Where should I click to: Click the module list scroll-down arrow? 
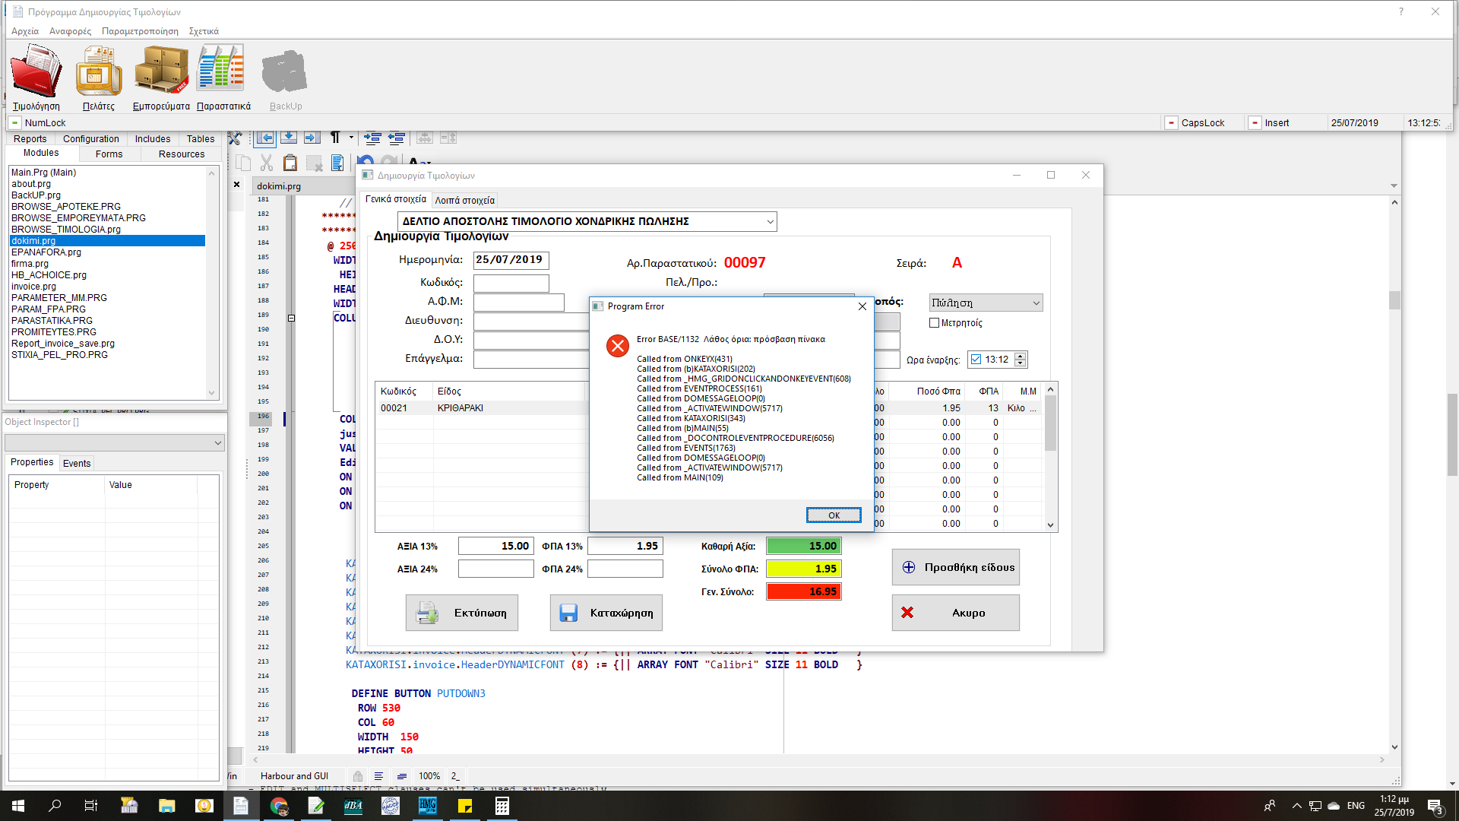point(212,393)
